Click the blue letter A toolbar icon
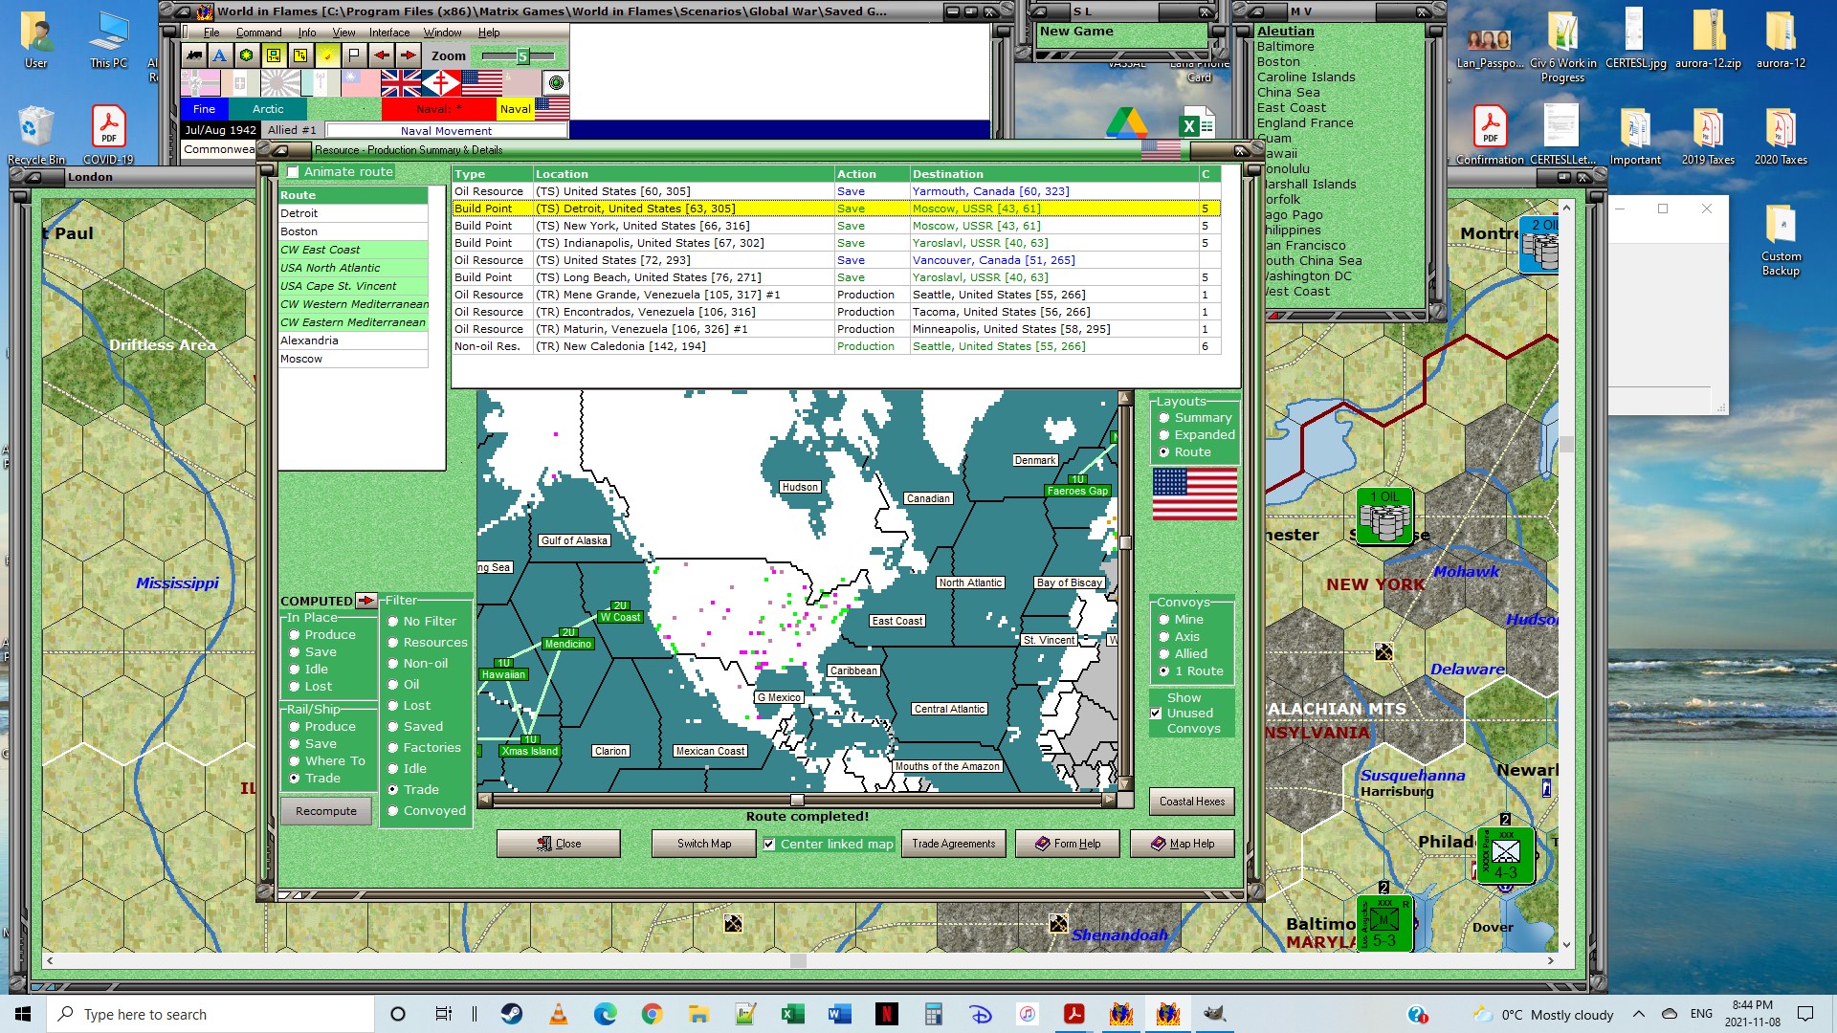The image size is (1837, 1033). (220, 55)
